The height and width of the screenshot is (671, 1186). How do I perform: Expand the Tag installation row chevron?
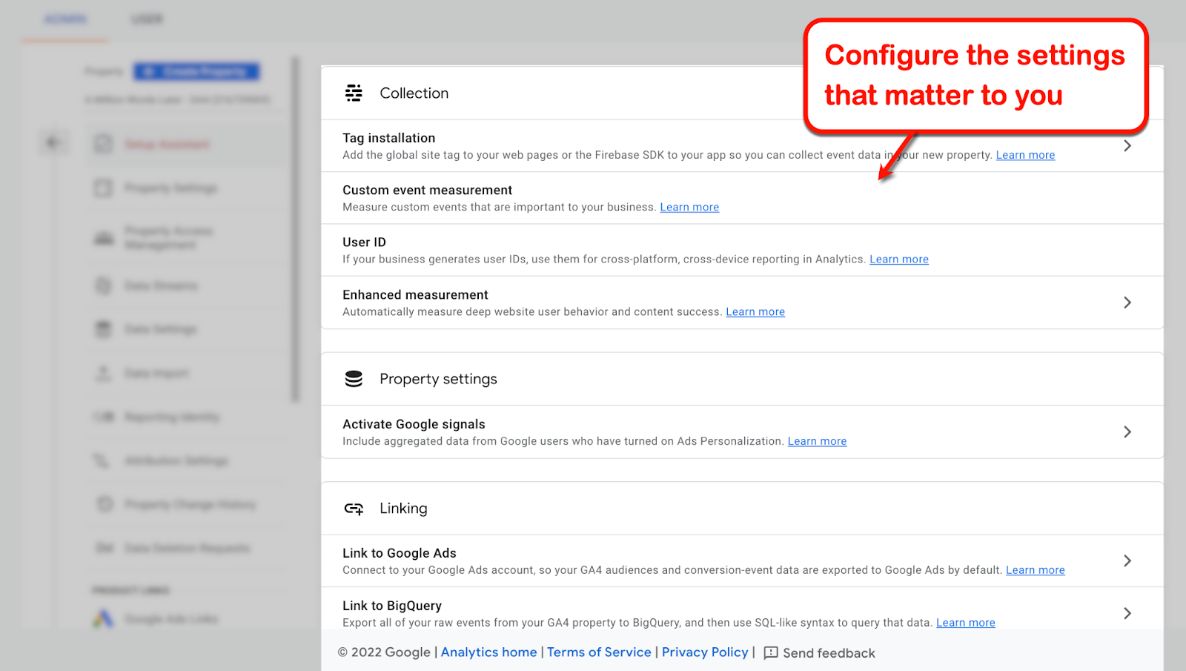pyautogui.click(x=1127, y=146)
